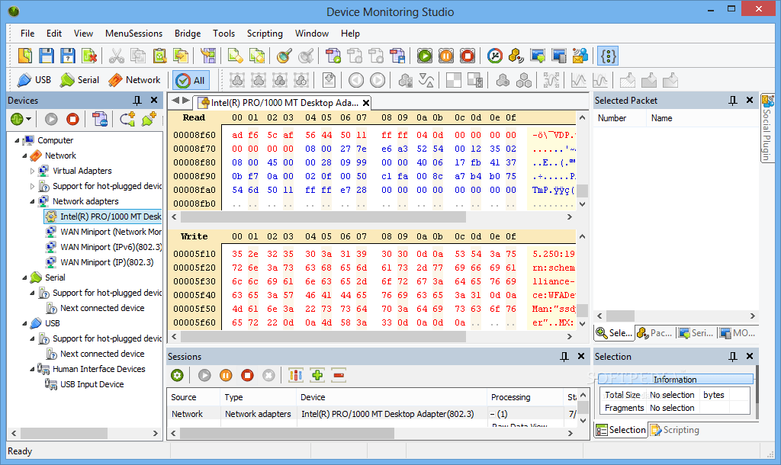Collapse the Computer tree node

point(17,141)
